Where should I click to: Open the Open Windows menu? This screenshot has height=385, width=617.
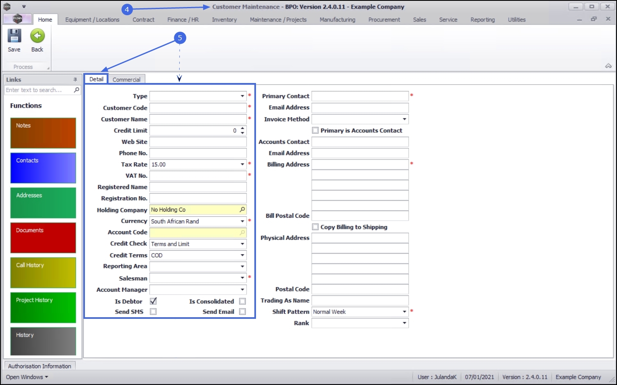click(27, 377)
